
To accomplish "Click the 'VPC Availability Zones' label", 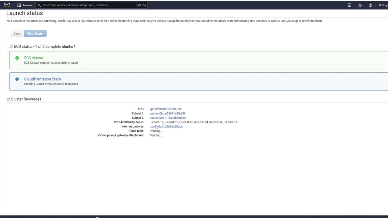I will coord(129,122).
